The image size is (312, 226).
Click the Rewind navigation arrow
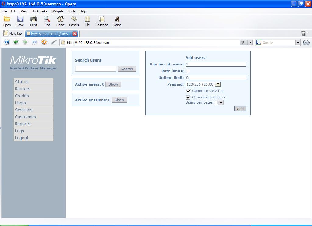pos(6,42)
